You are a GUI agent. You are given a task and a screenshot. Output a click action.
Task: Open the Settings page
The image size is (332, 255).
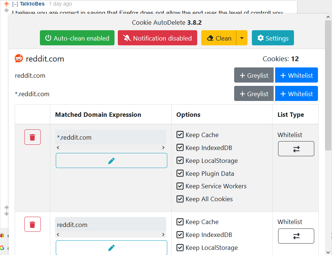coord(273,38)
